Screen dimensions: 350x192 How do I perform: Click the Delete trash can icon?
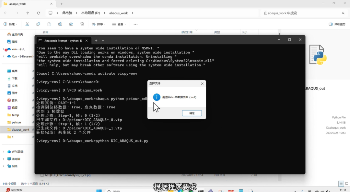click(82, 24)
